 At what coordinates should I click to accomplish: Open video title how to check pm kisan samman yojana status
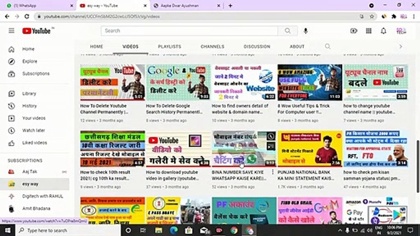(x=372, y=175)
